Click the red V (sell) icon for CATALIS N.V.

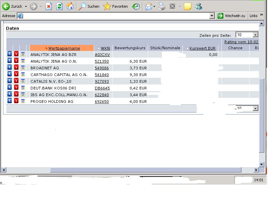[16, 81]
